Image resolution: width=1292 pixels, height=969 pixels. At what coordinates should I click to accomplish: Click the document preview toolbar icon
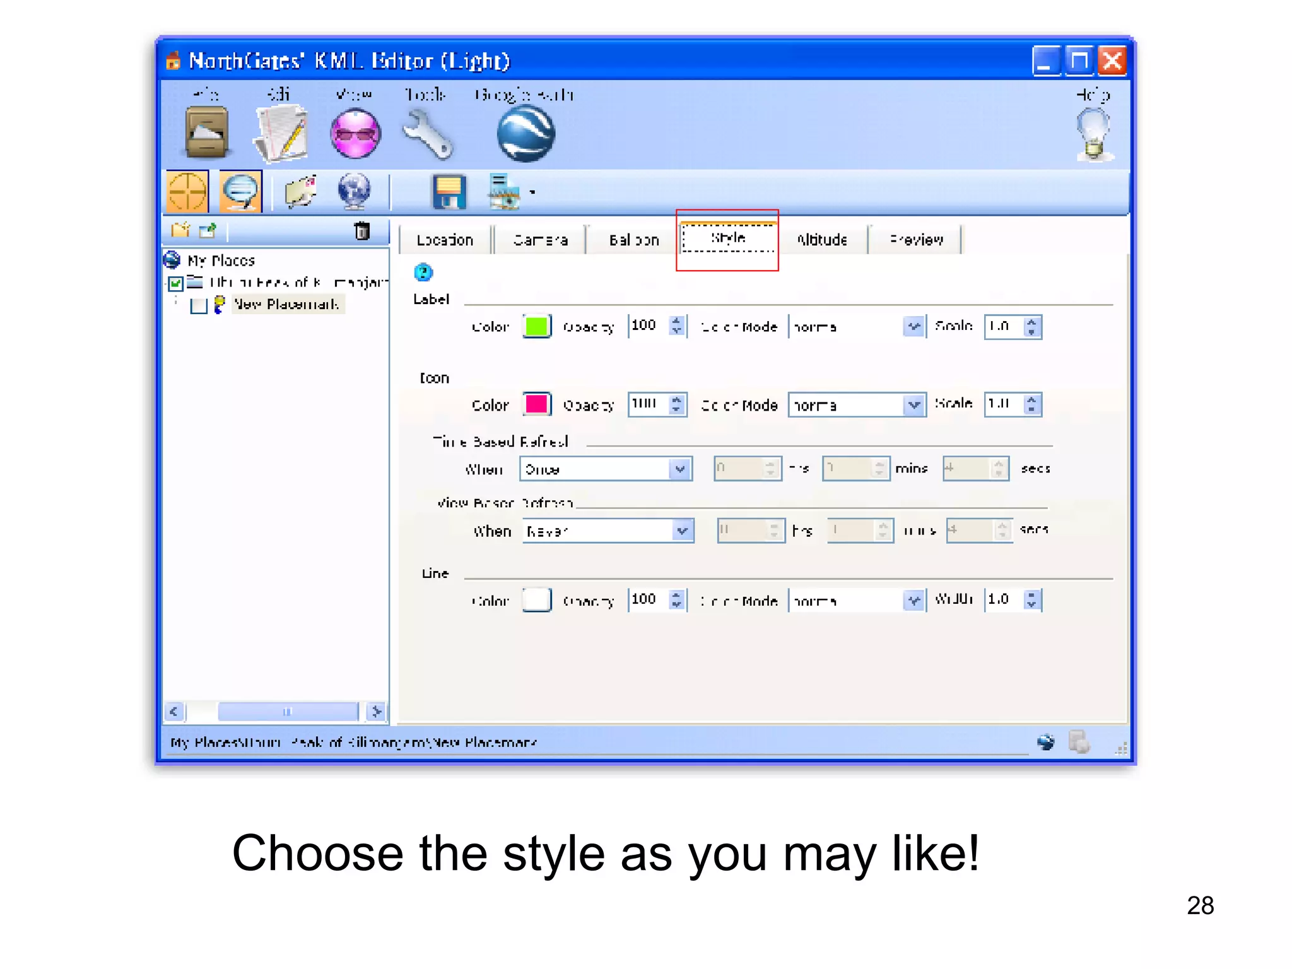[504, 191]
